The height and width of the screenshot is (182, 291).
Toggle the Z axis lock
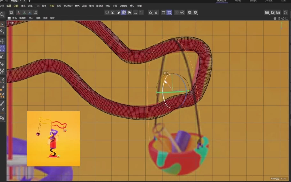point(30,12)
